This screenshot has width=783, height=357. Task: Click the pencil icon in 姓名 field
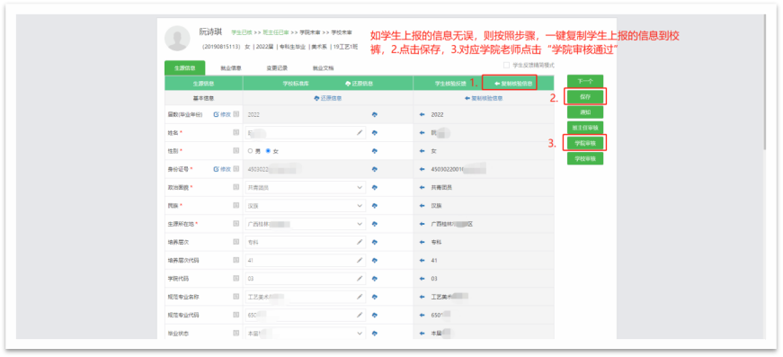click(360, 133)
